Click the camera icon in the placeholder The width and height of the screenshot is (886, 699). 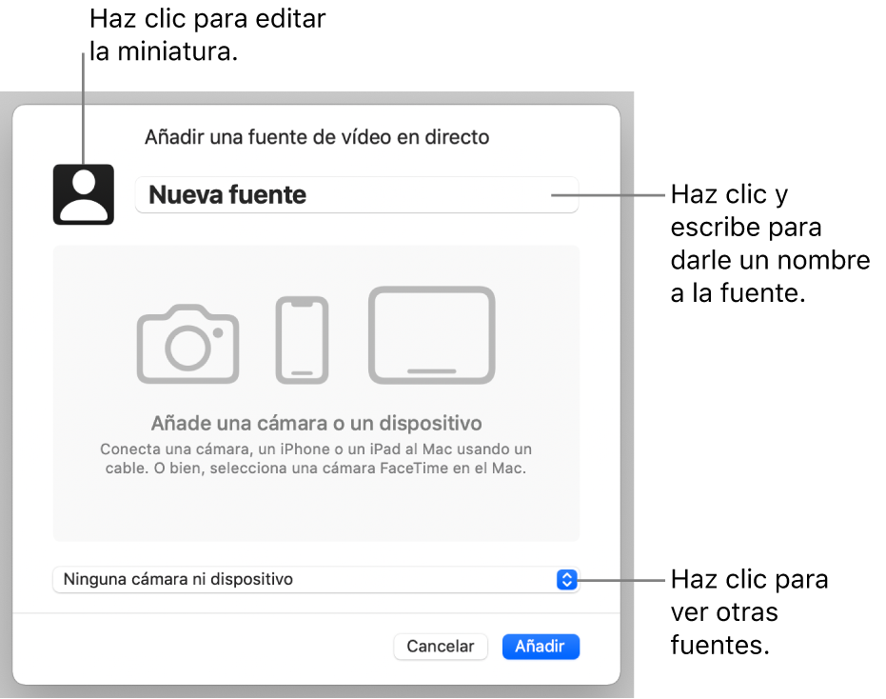click(x=187, y=344)
